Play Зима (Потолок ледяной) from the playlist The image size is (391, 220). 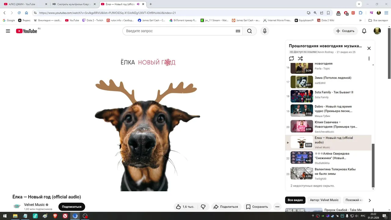coord(328,82)
